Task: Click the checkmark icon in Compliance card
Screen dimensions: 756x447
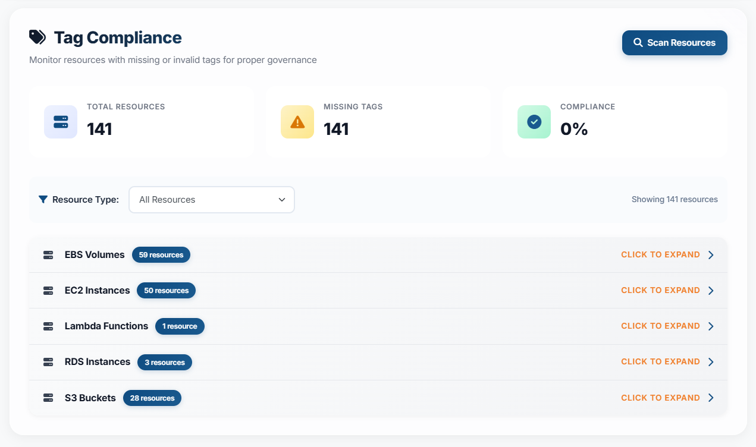Action: (x=534, y=122)
